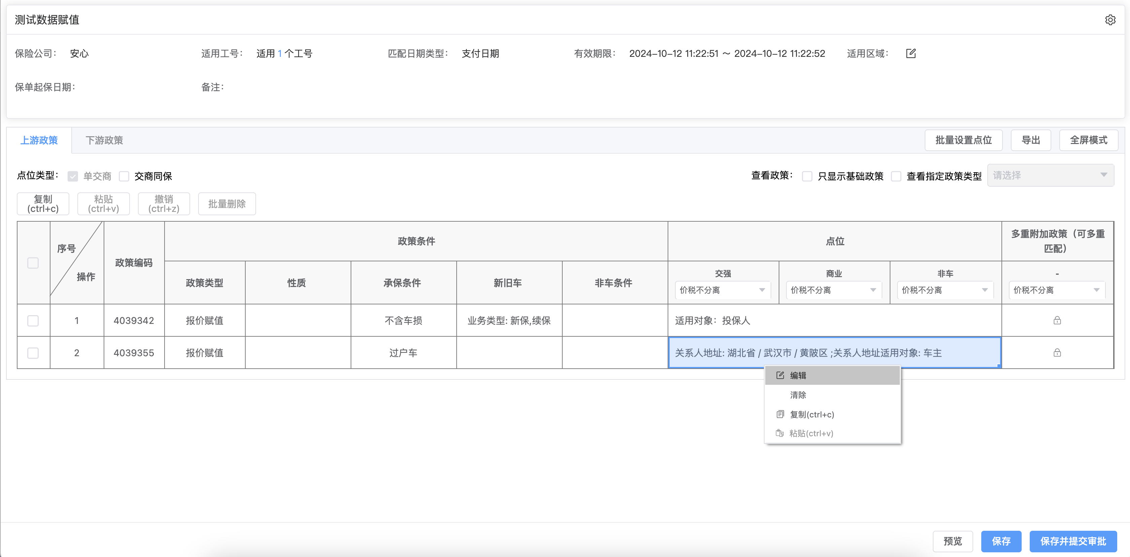The height and width of the screenshot is (557, 1130).
Task: Click 报价赋值 in row 2
Action: click(x=204, y=352)
